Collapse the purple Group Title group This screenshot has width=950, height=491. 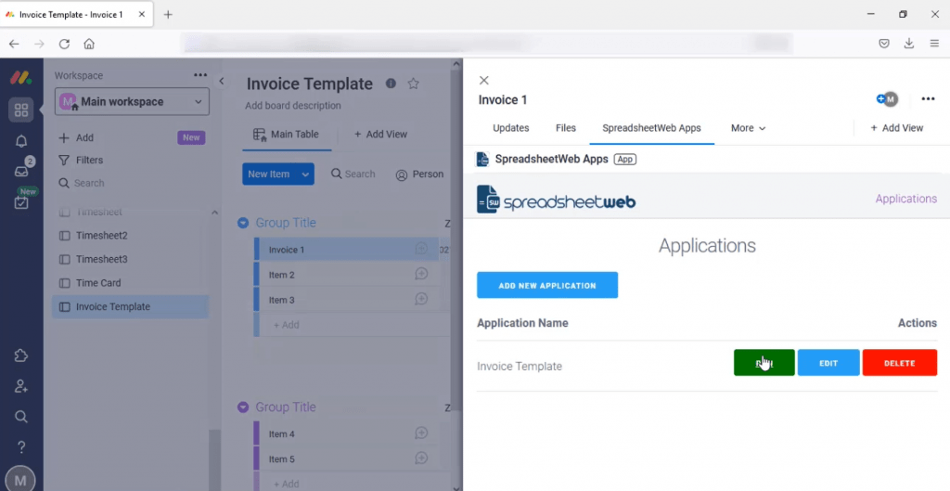[x=243, y=407]
